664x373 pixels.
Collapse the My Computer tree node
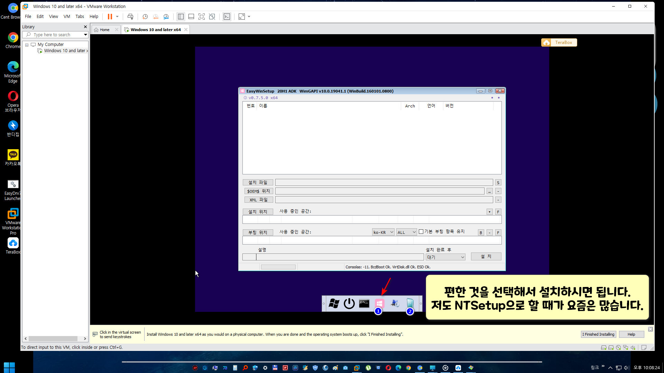tap(27, 45)
